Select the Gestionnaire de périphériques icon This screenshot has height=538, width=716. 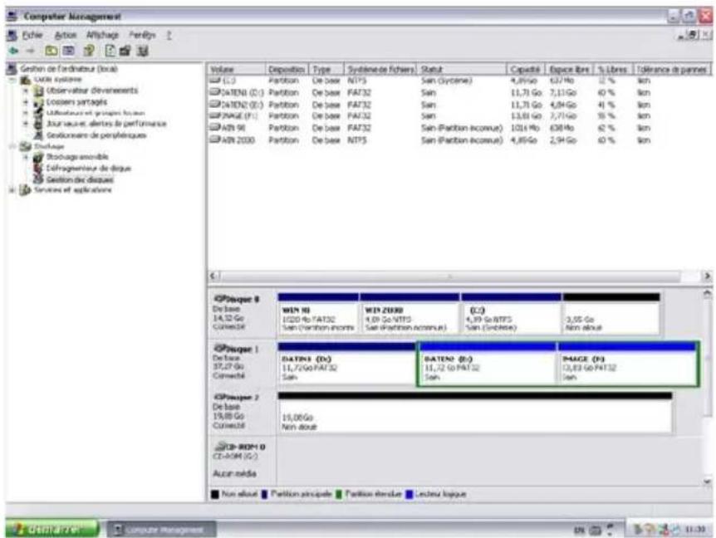coord(39,135)
